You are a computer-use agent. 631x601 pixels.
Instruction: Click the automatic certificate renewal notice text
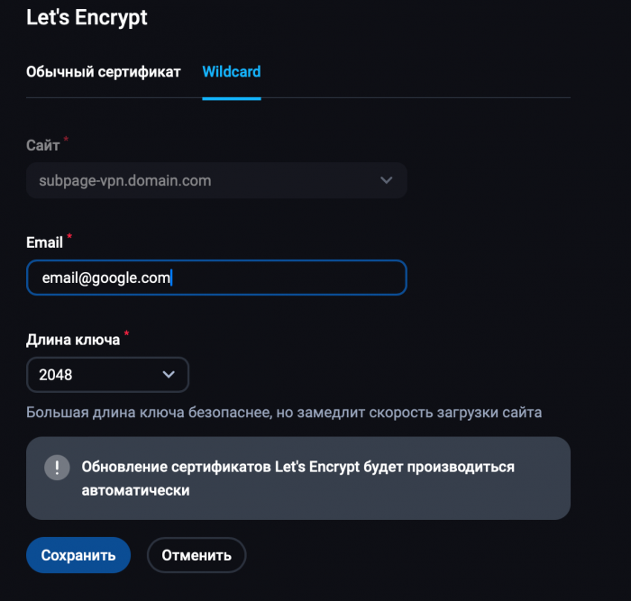(297, 479)
